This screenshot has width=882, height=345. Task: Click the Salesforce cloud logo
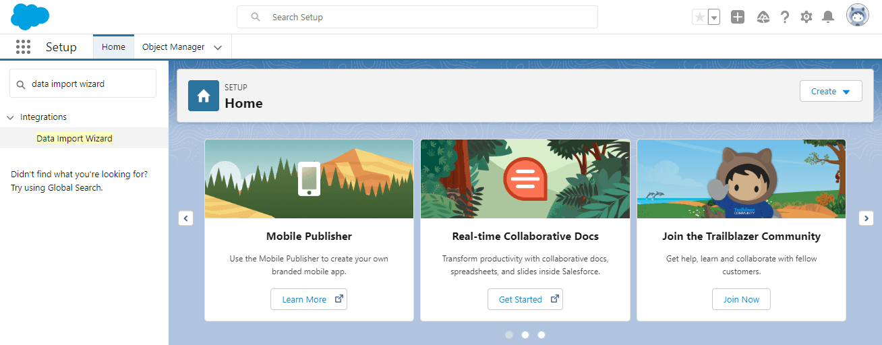point(30,17)
